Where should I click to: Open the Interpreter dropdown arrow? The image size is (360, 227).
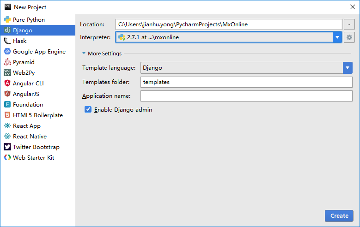(x=337, y=37)
